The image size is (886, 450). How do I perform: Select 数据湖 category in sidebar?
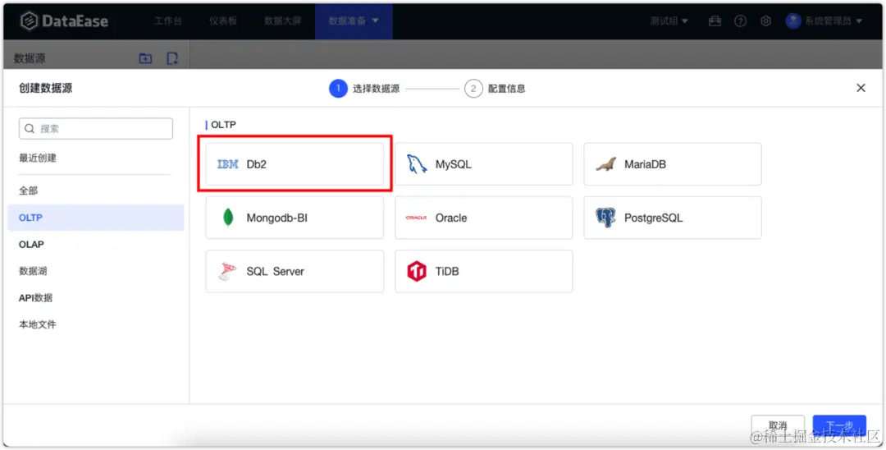[33, 271]
